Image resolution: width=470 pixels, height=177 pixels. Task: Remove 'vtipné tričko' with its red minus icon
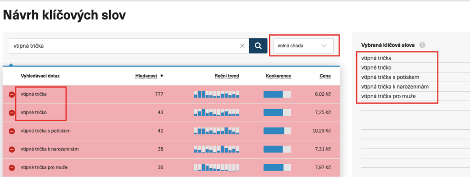pos(11,113)
